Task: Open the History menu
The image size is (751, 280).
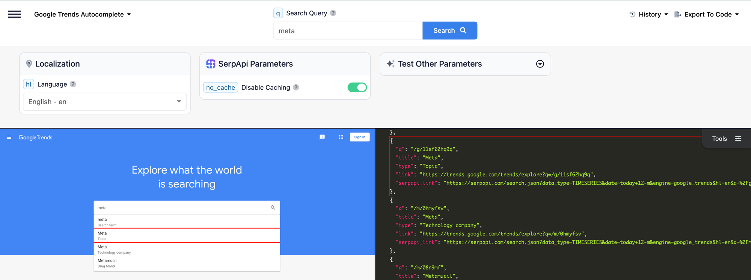Action: tap(649, 14)
